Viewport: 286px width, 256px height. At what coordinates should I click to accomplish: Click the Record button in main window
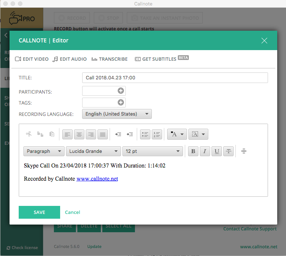pyautogui.click(x=72, y=18)
